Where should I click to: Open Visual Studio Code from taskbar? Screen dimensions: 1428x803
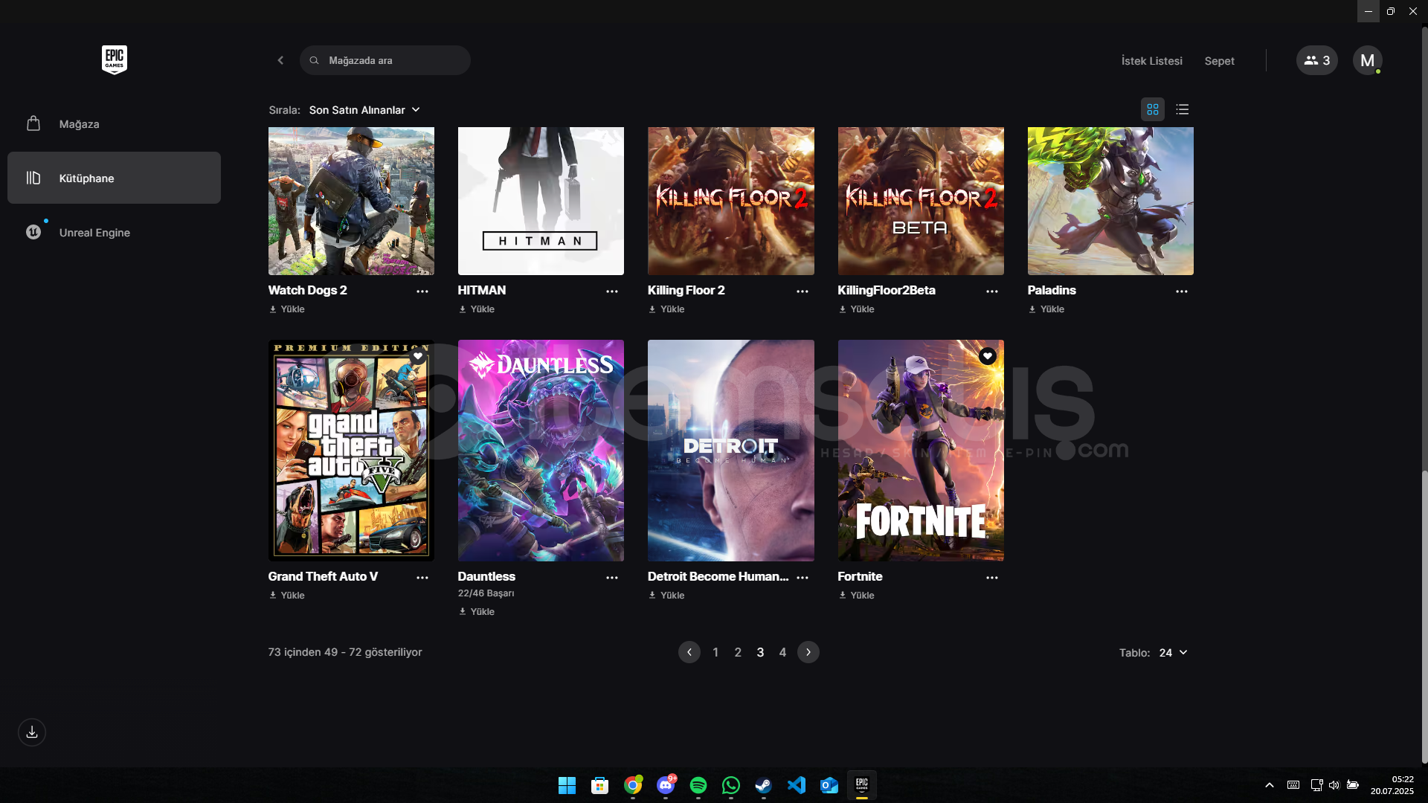tap(797, 785)
